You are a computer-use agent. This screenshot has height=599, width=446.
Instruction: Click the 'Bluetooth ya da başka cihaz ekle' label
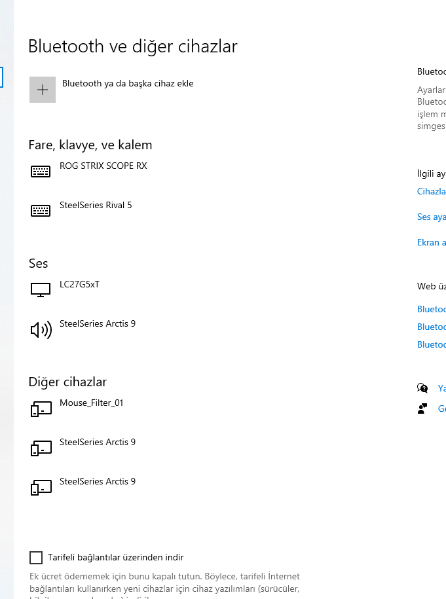(x=128, y=84)
